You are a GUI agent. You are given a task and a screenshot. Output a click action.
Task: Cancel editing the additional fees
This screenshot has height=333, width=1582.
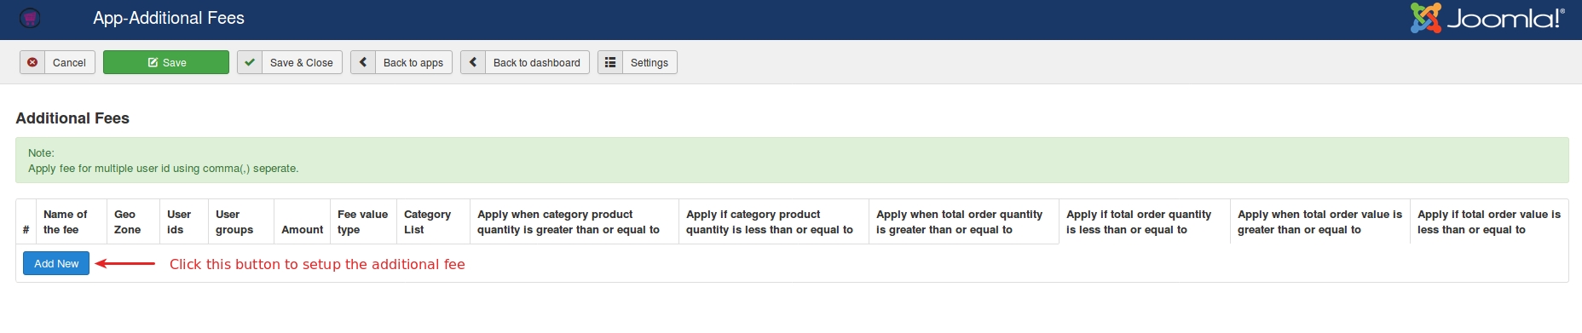(x=58, y=62)
